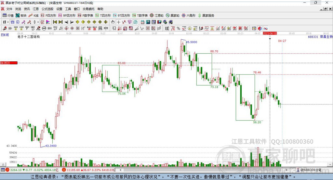Image resolution: width=333 pixels, height=180 pixels.
Task: Click the red 84.0531 price label
Action: (9, 63)
